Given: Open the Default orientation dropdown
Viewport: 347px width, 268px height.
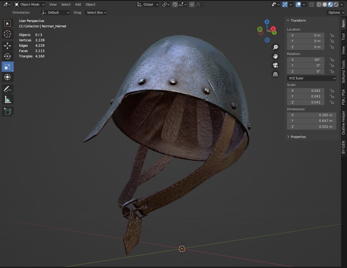Looking at the screenshot, I should point(55,12).
